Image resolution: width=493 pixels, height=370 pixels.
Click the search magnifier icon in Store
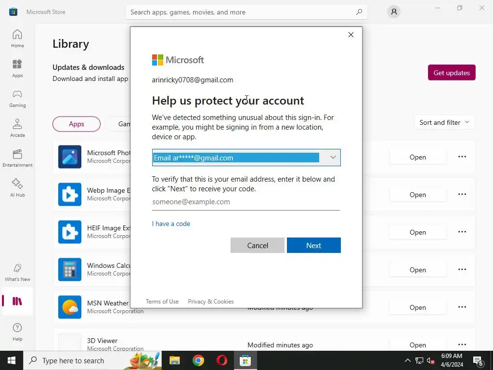359,12
